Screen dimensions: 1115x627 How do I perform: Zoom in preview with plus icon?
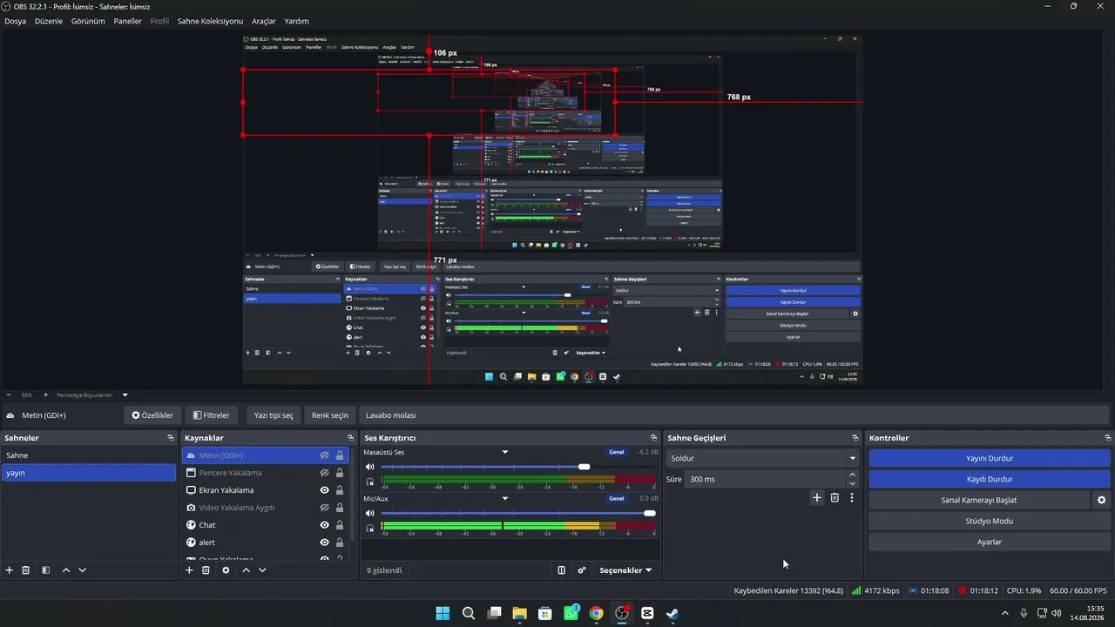46,394
